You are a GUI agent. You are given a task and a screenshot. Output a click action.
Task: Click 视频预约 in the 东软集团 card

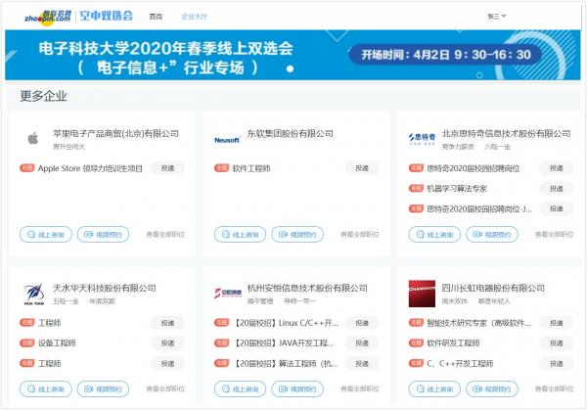point(297,235)
